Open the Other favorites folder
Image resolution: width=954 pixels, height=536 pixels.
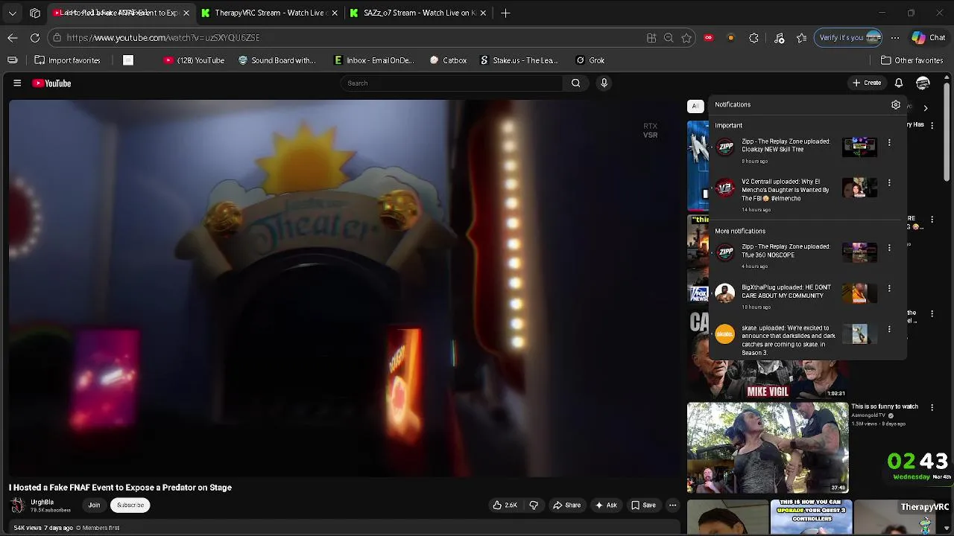pyautogui.click(x=912, y=60)
